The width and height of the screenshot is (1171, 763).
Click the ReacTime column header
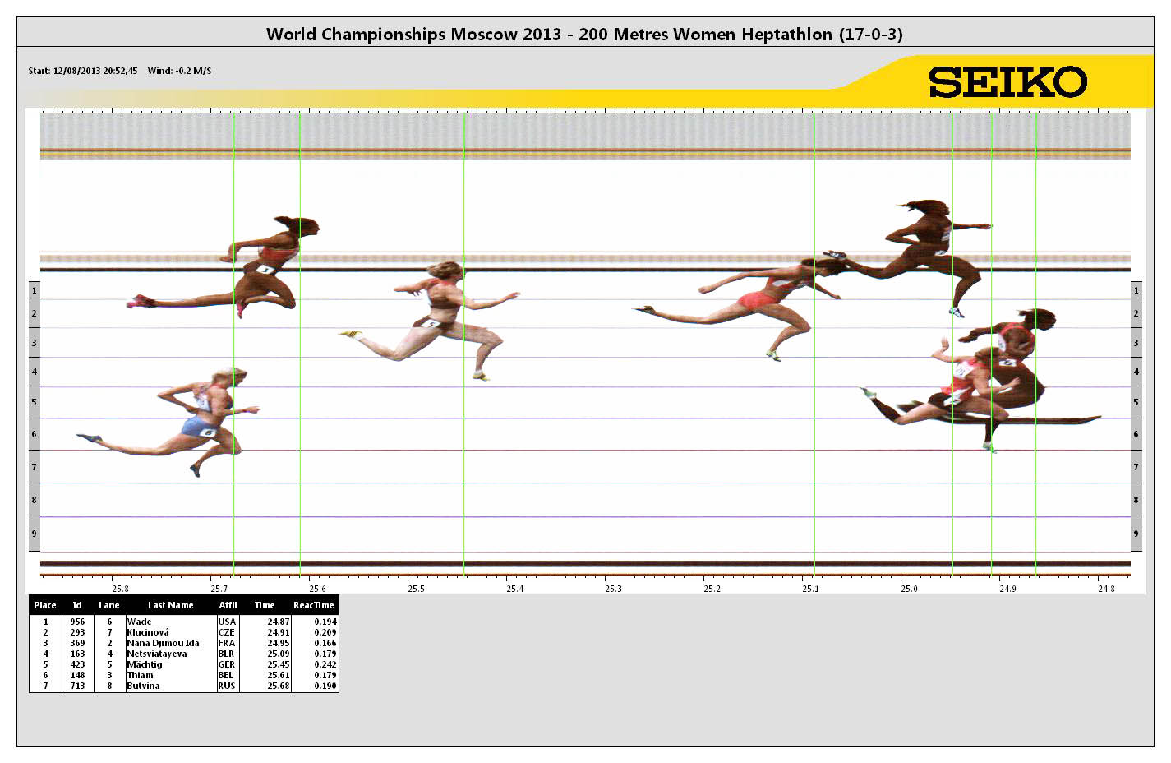[x=314, y=605]
